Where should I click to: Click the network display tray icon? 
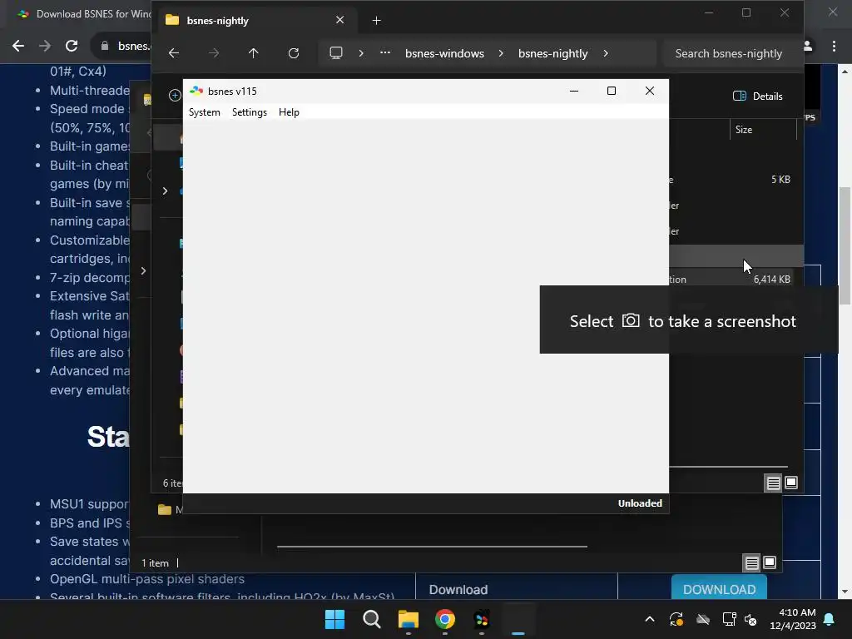coord(729,619)
